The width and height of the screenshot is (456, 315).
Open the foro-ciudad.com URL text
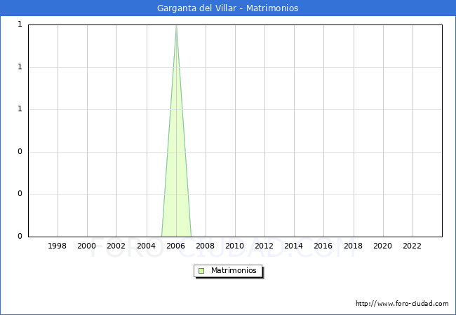402,304
